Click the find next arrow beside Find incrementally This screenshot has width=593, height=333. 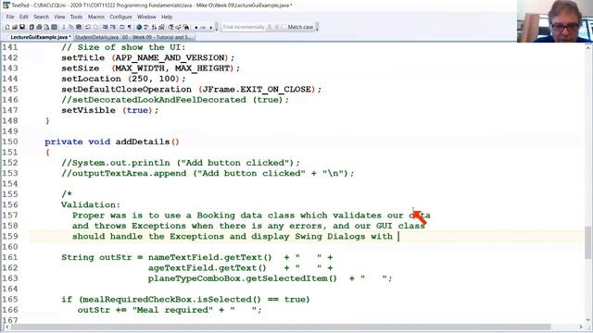270,27
